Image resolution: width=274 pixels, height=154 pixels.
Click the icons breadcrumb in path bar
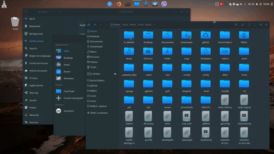click(141, 25)
